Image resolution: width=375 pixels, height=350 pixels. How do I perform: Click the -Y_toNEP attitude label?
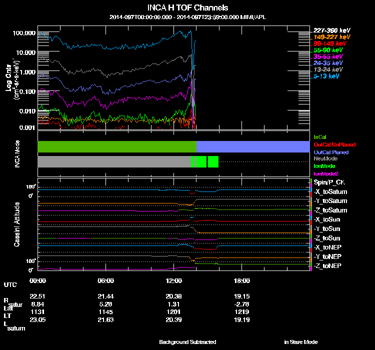coord(327,256)
